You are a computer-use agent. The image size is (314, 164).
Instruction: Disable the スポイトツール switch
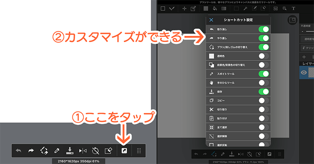pyautogui.click(x=264, y=74)
